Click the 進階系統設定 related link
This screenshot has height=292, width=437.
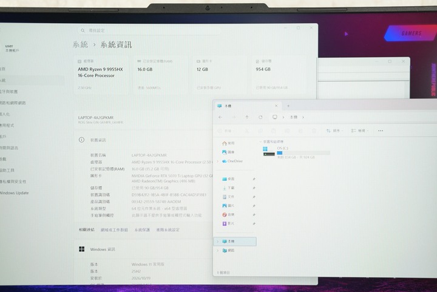point(168,230)
